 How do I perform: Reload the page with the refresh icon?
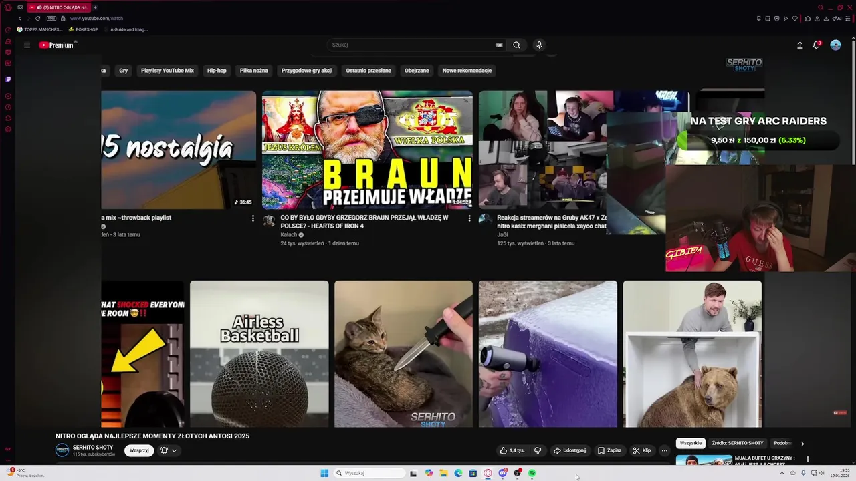[37, 18]
